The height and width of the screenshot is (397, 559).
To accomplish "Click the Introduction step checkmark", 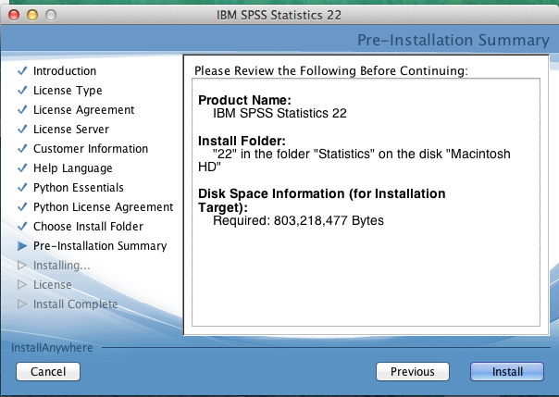I will point(22,70).
